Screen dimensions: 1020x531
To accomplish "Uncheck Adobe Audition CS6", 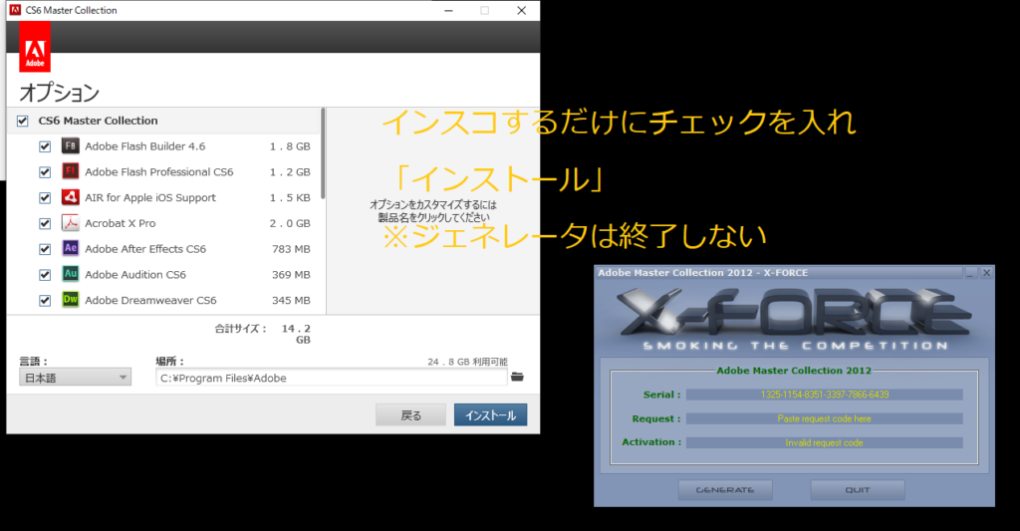I will [45, 275].
